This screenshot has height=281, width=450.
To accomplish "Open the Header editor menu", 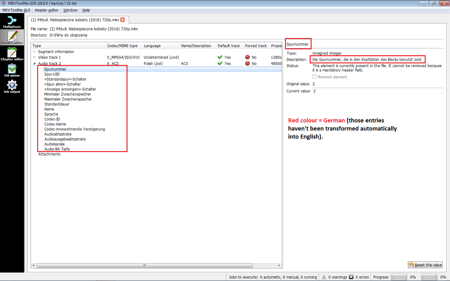I will 47,10.
